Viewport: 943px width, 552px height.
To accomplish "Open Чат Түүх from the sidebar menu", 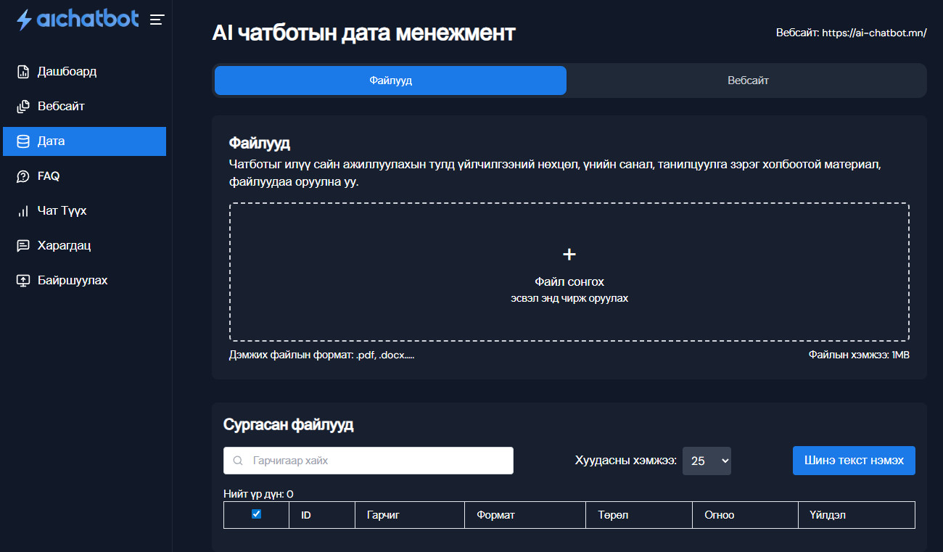I will 62,211.
